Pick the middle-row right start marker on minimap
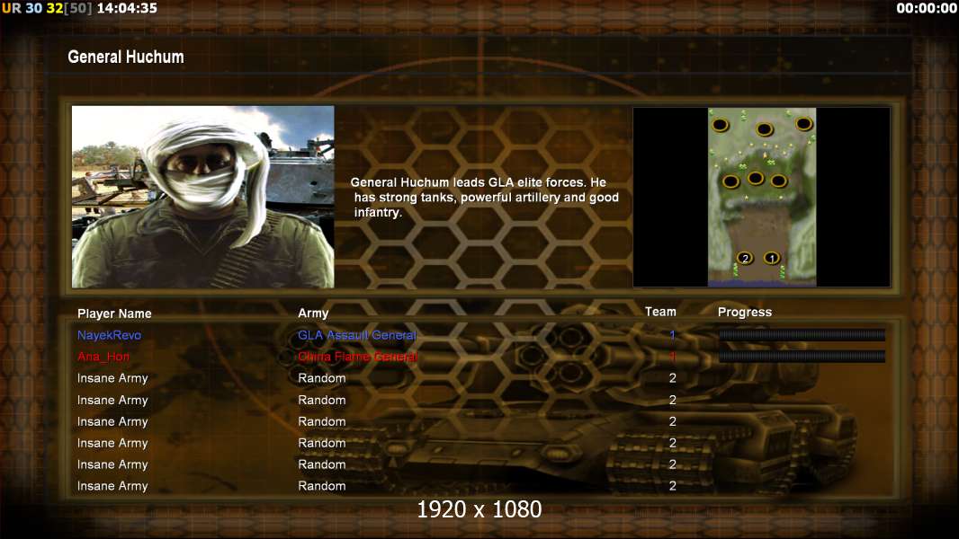 pyautogui.click(x=778, y=181)
